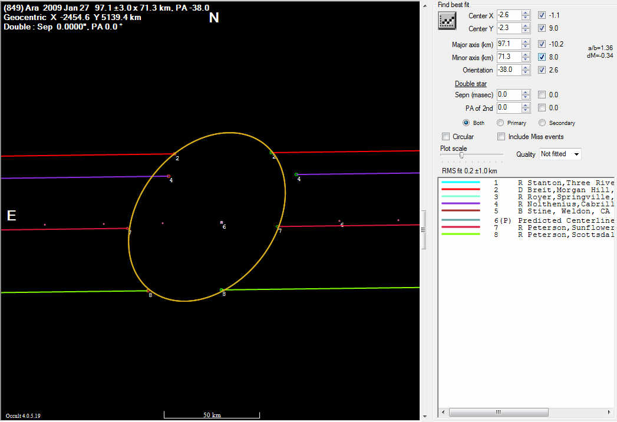
Task: Enable the Circular checkbox
Action: coord(446,137)
